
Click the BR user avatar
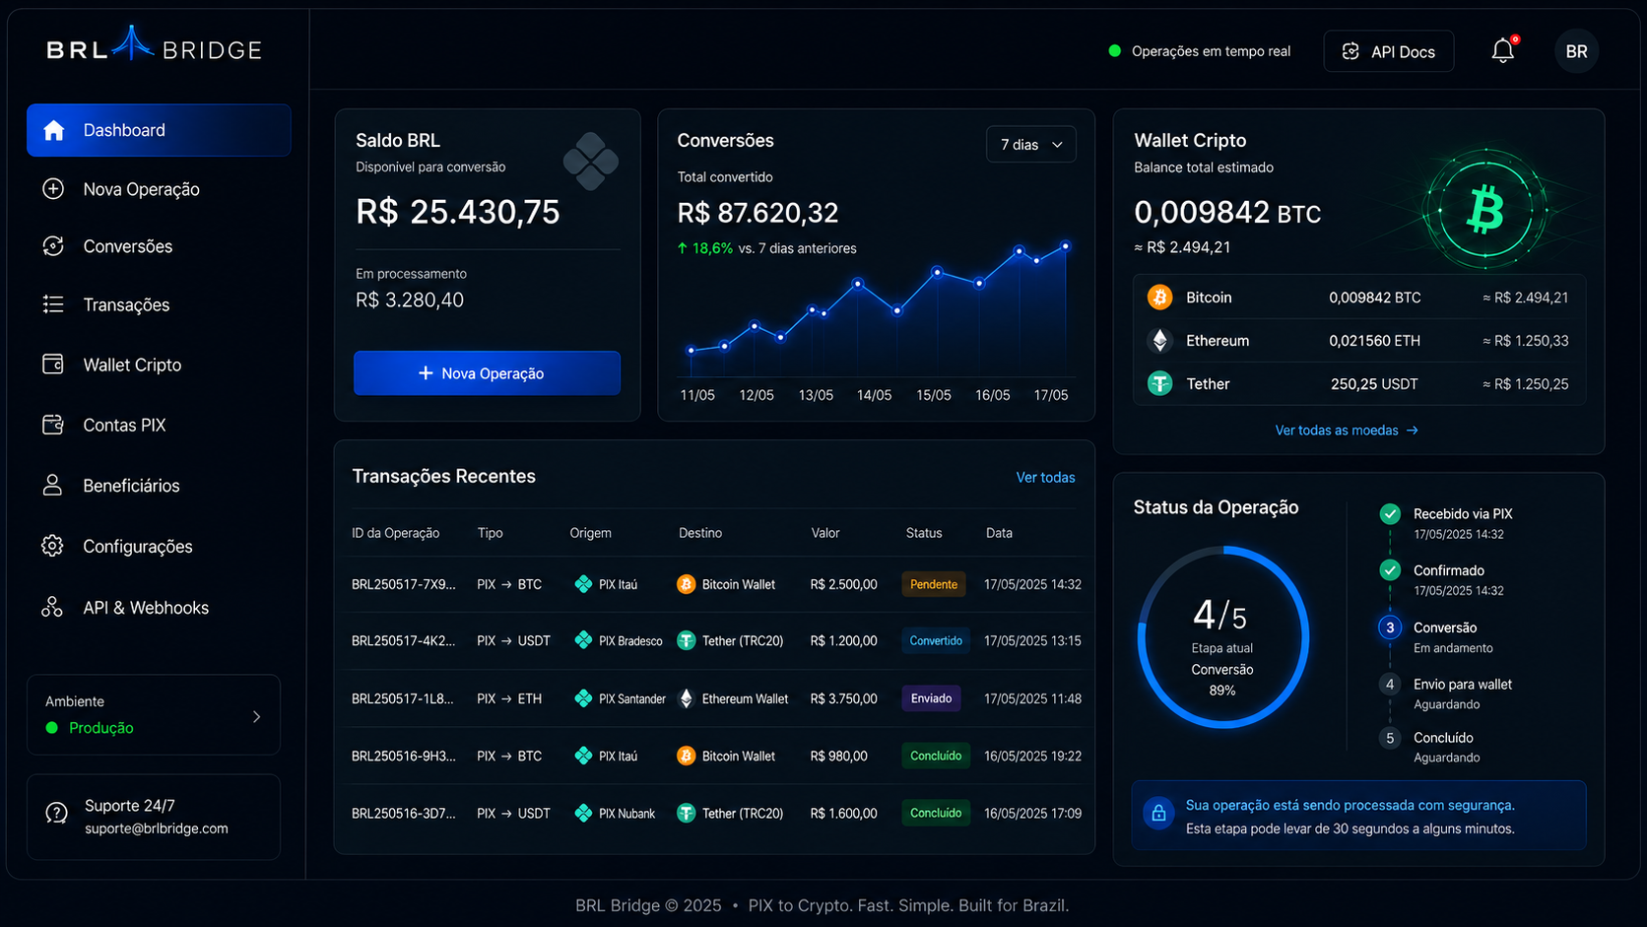pos(1576,51)
